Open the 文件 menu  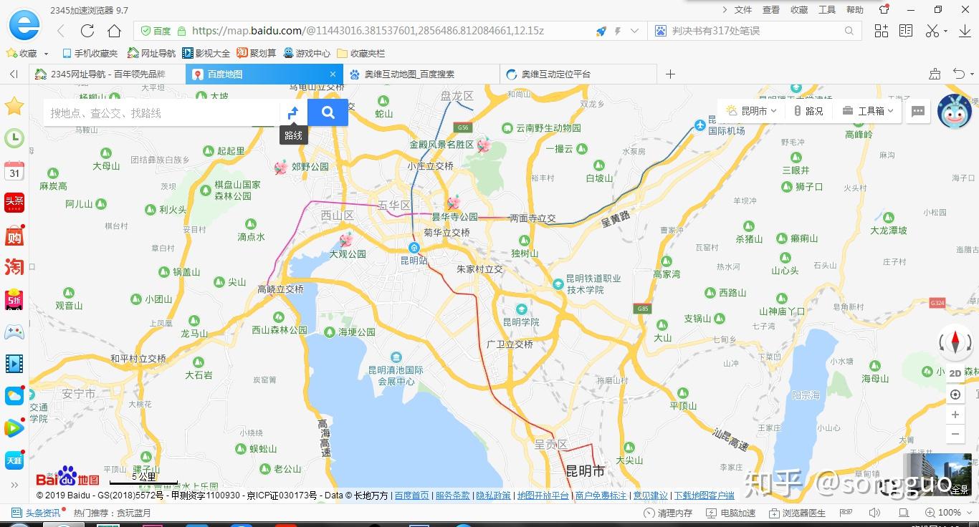click(743, 10)
